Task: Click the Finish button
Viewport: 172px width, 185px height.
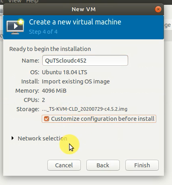Action: pos(142,165)
